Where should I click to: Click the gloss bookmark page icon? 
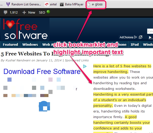88,4
